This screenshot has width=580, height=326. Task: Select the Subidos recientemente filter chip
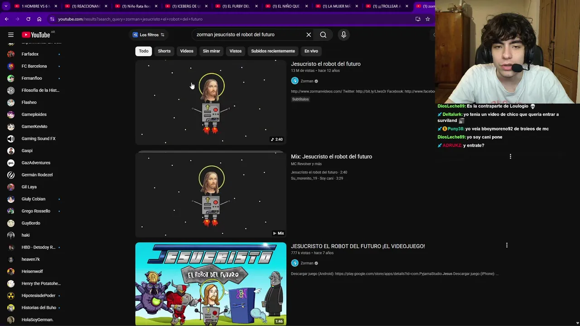(x=273, y=51)
